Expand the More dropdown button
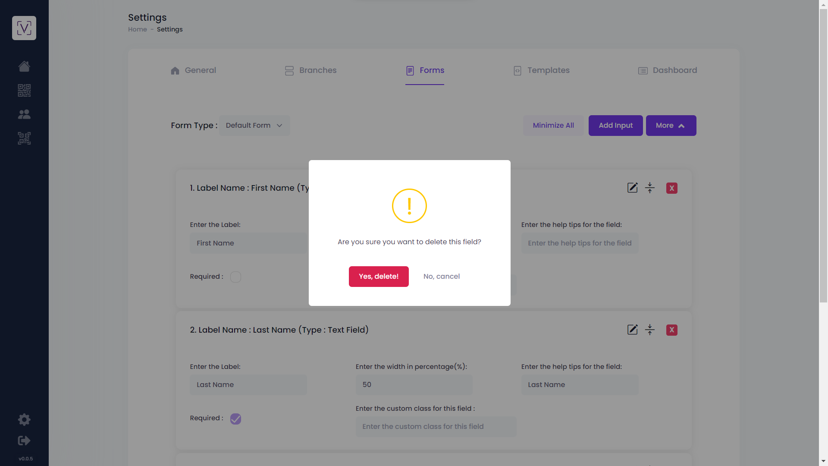 671,126
